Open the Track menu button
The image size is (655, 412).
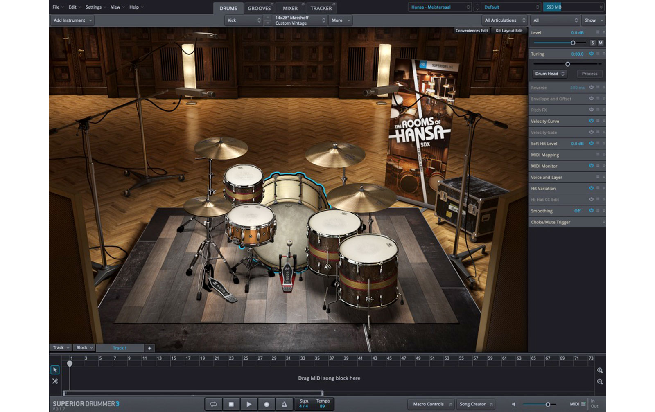tap(61, 348)
